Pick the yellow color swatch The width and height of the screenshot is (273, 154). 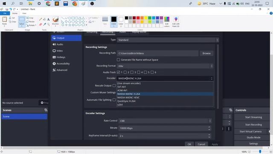[146, 18]
